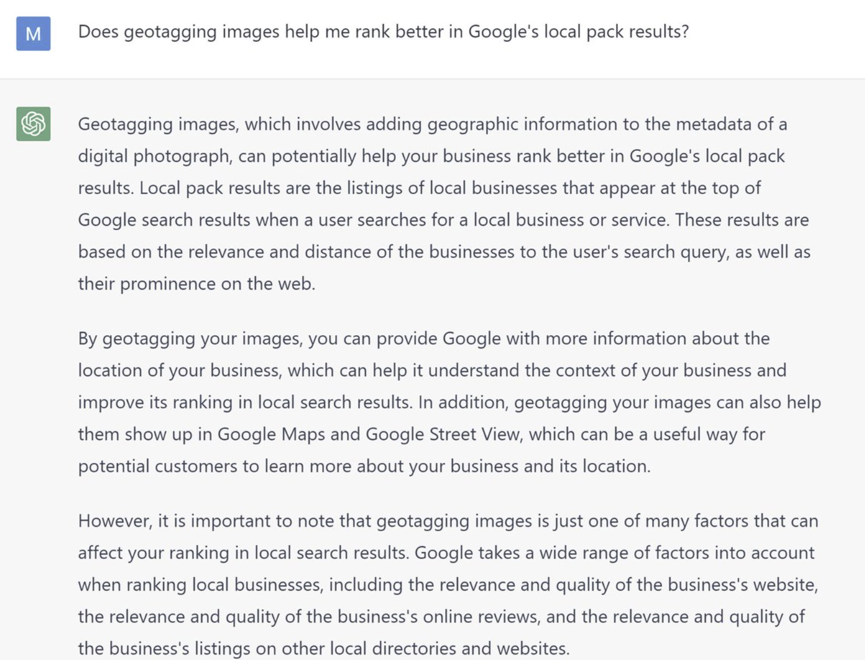The width and height of the screenshot is (865, 660).
Task: Click the blue M user avatar
Action: click(x=33, y=34)
